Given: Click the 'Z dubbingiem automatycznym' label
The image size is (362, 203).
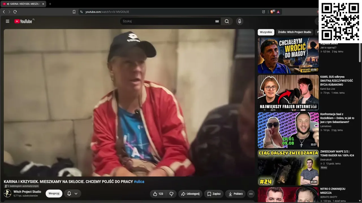Looking at the screenshot, I should (x=21, y=186).
